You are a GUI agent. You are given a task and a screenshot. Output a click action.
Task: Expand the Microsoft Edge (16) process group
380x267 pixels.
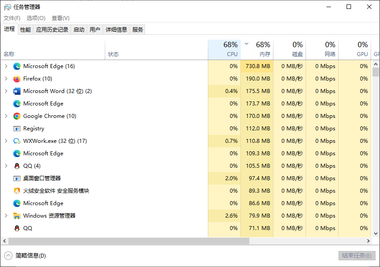click(6, 66)
